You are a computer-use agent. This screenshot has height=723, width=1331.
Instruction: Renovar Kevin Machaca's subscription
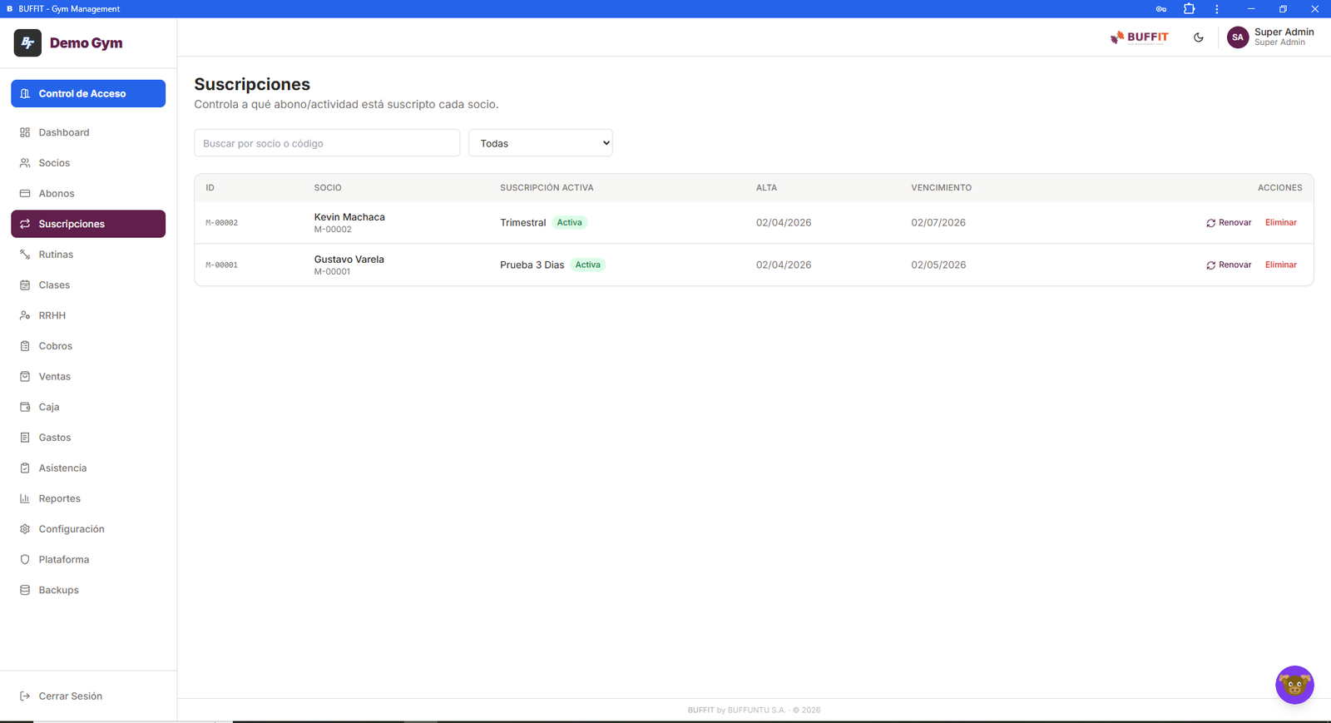1229,223
